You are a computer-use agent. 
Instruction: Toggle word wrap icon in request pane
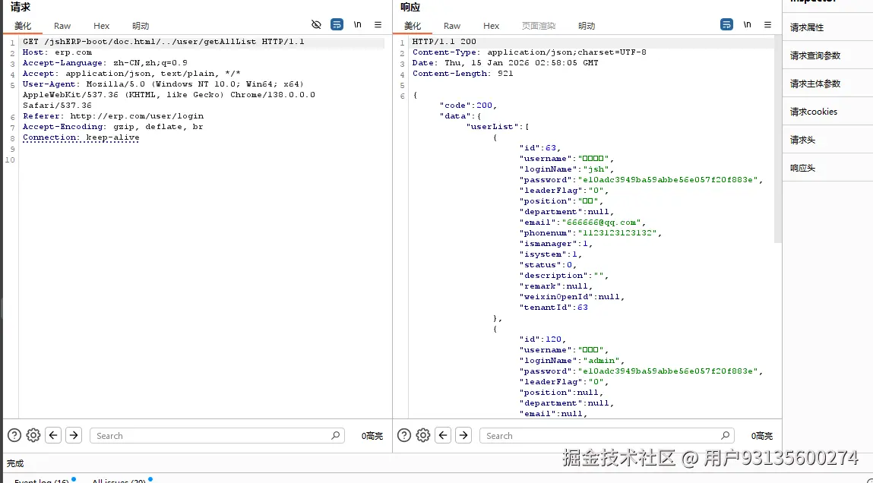click(x=337, y=24)
